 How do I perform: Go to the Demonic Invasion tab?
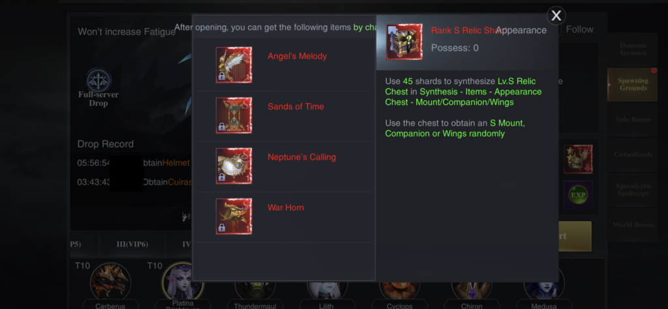coord(633,49)
